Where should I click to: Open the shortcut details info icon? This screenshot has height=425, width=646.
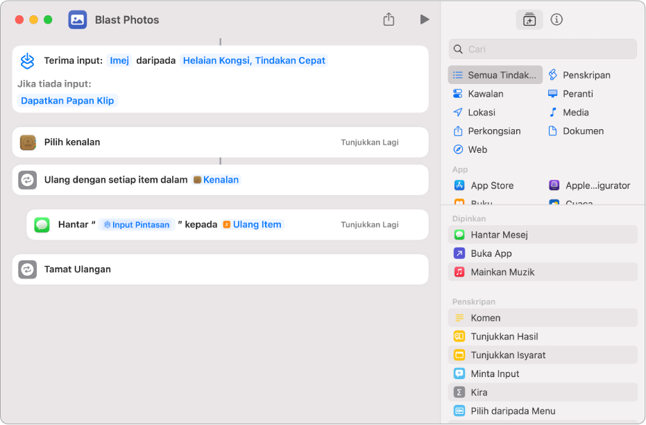556,19
